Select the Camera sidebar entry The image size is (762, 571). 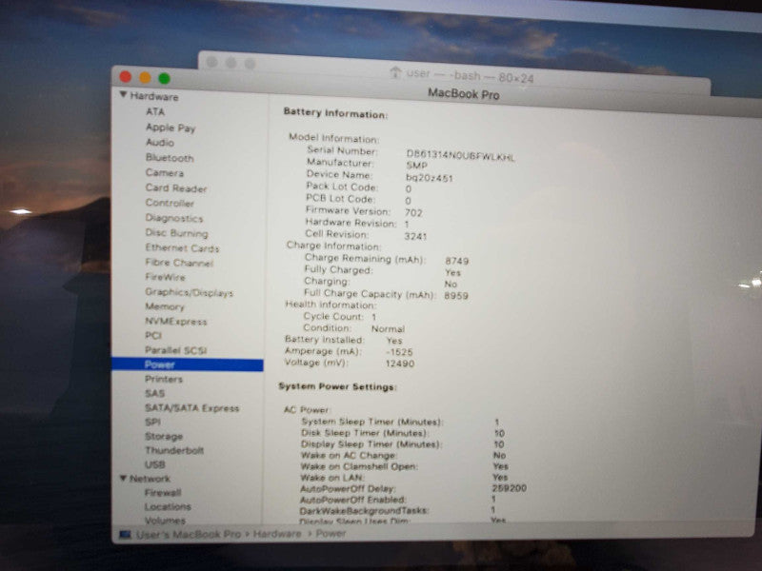[164, 173]
